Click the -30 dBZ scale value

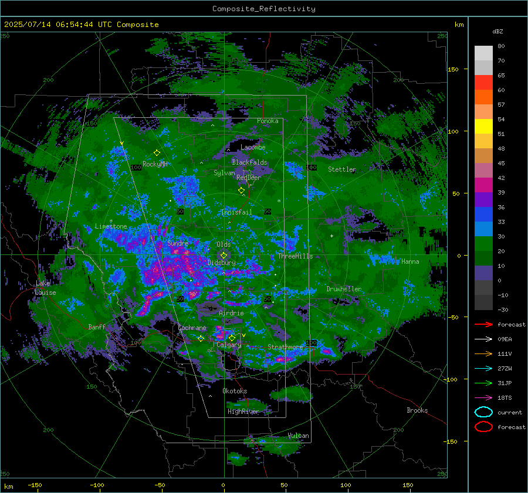point(503,310)
